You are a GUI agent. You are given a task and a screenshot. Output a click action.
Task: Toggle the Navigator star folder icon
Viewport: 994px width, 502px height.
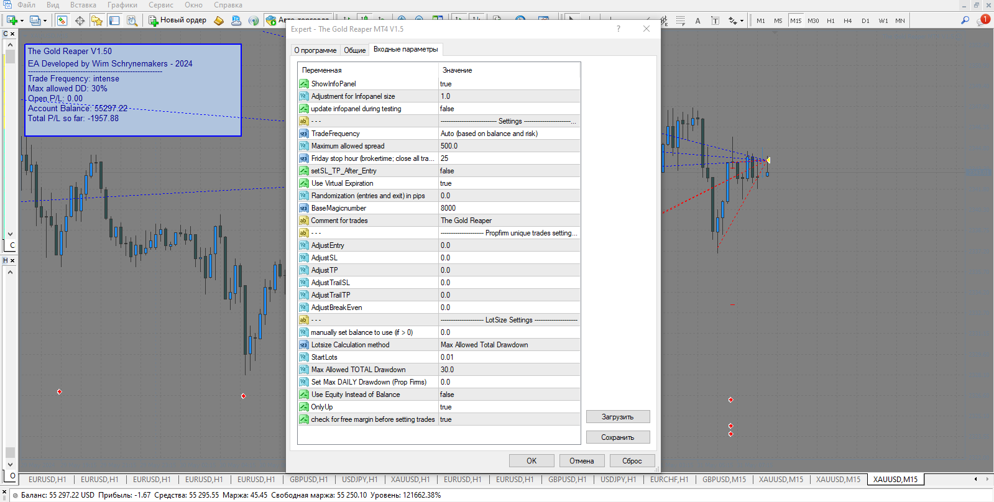coord(97,21)
